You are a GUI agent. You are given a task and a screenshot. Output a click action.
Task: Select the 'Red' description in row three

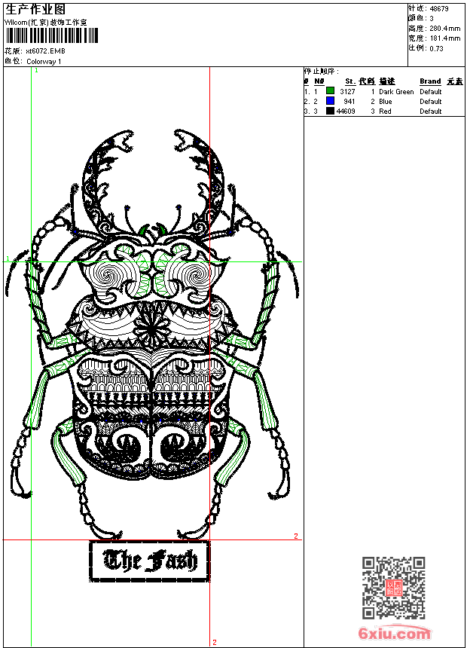[385, 112]
